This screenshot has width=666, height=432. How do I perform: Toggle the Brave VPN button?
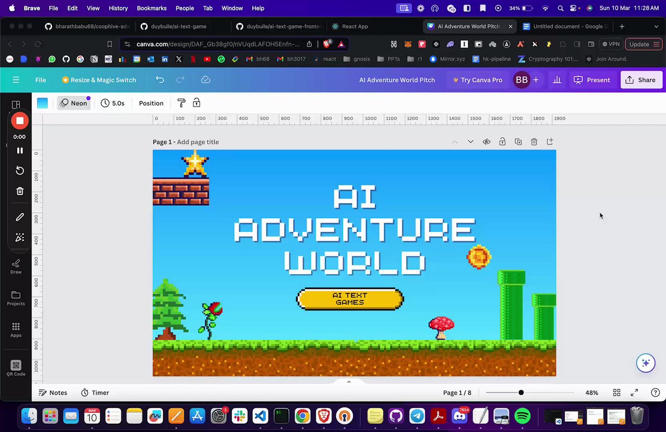611,44
